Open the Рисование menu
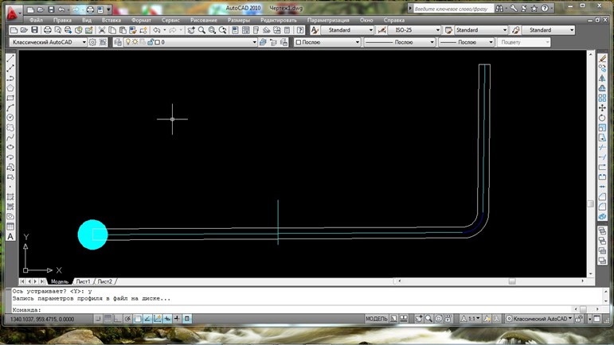 click(x=204, y=20)
